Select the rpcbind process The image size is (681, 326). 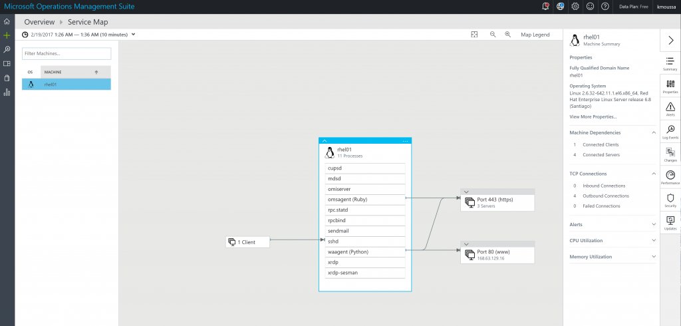coord(365,220)
